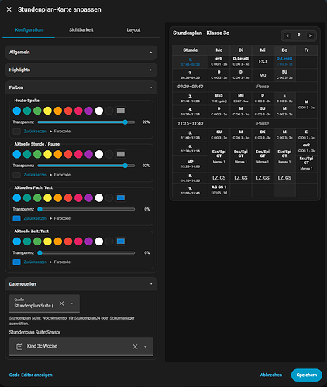The height and width of the screenshot is (387, 327).
Task: Open the Quelle dropdown
Action: point(72,303)
